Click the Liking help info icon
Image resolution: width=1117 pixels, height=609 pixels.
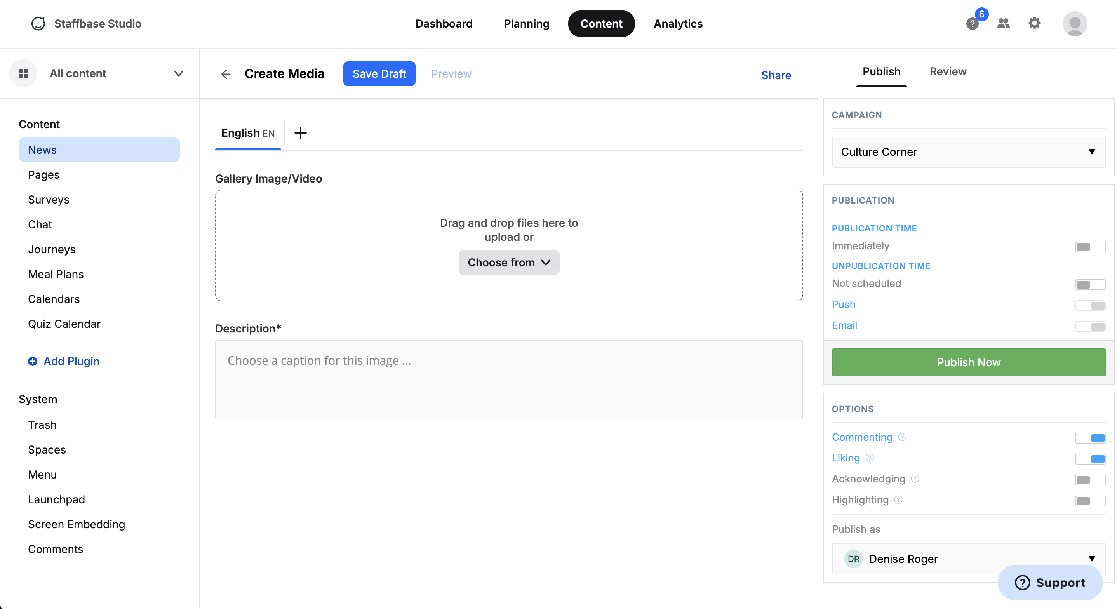coord(870,458)
